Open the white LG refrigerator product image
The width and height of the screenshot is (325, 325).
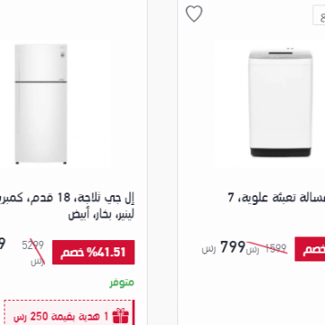[41, 104]
